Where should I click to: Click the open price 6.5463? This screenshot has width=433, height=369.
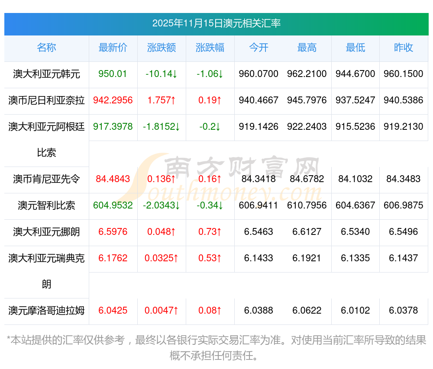tap(259, 232)
